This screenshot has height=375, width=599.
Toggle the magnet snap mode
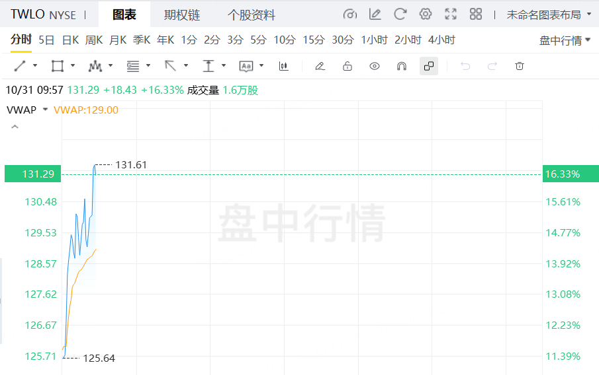pos(402,66)
